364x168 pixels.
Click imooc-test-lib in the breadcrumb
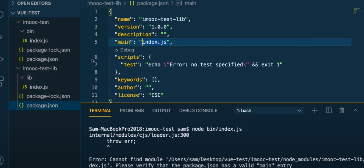click(x=104, y=3)
